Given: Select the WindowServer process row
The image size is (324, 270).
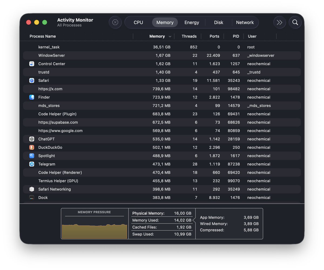Looking at the screenshot, I should (162, 56).
